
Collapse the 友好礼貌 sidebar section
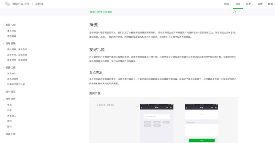coord(3,25)
